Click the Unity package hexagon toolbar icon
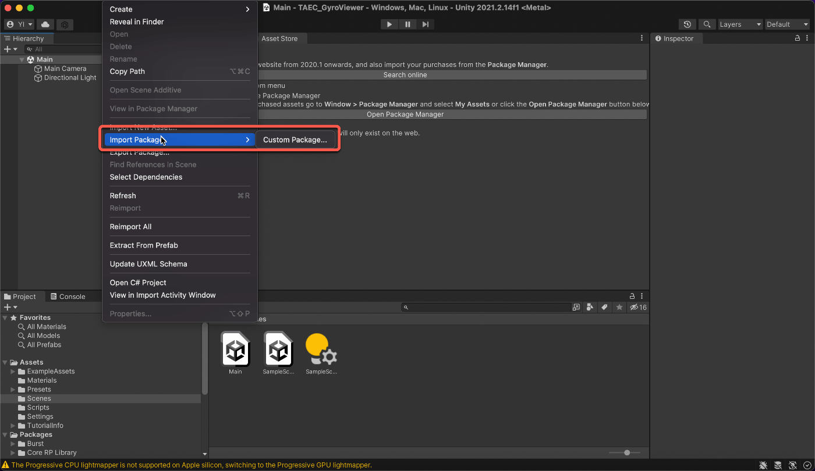 65,24
